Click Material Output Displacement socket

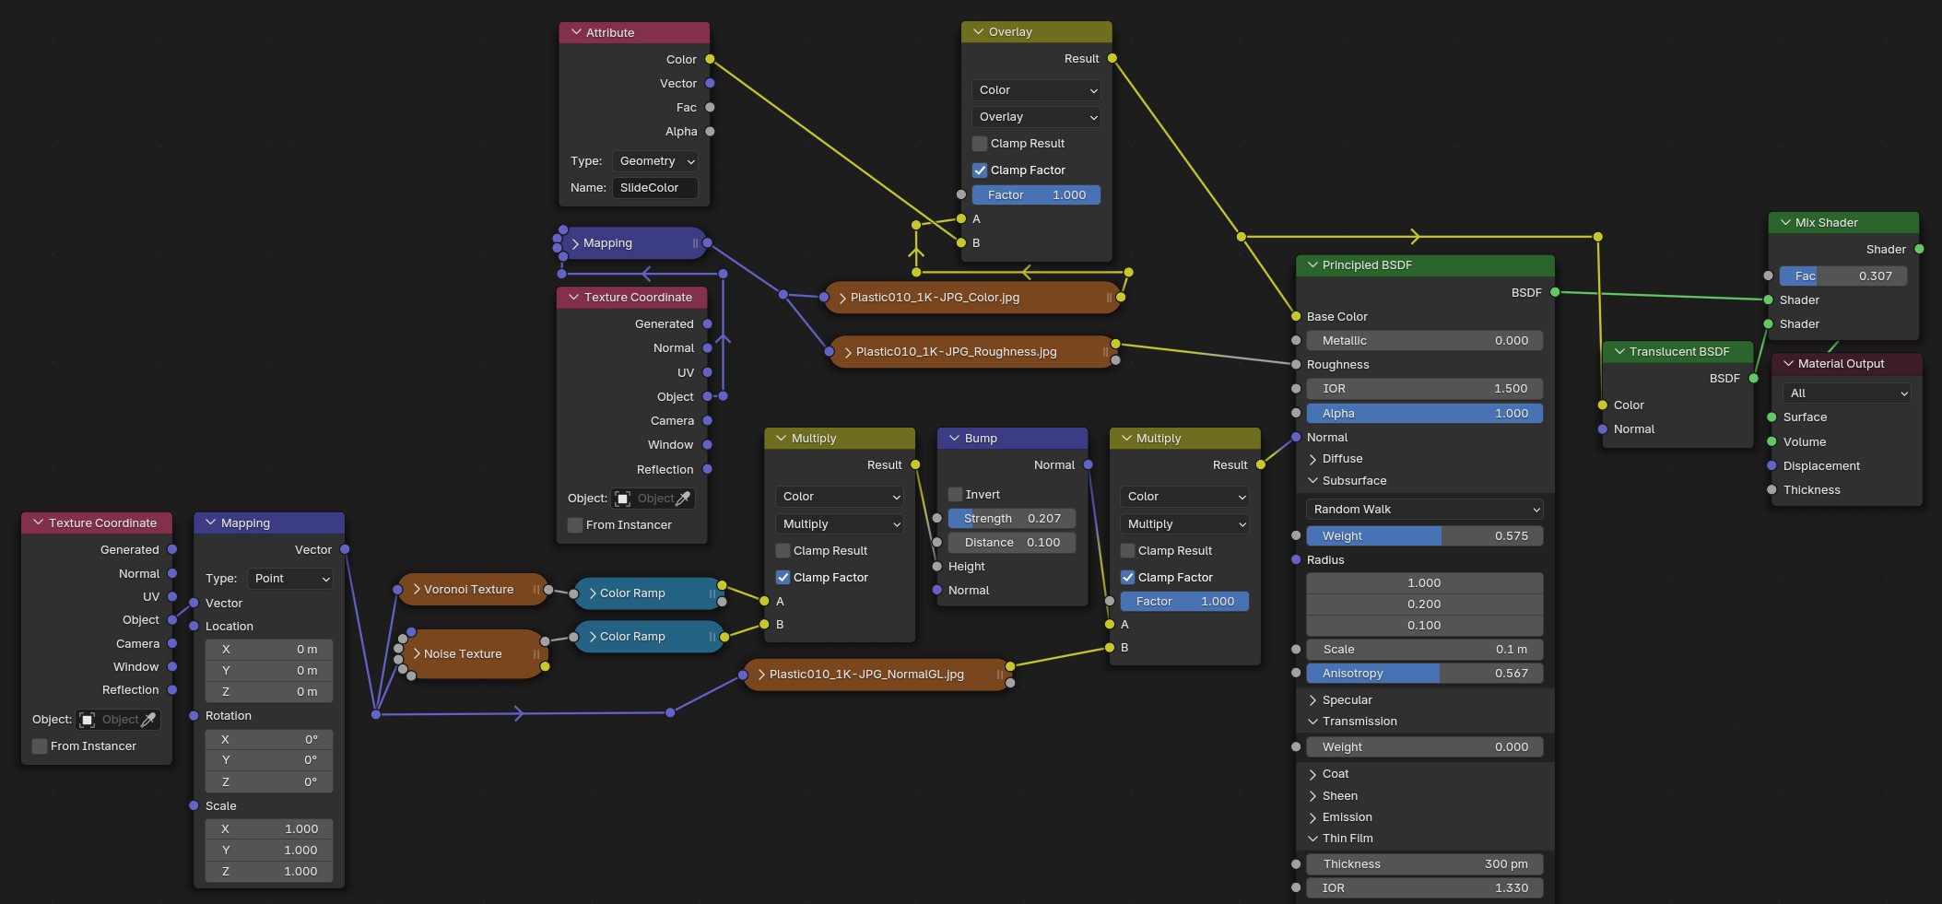1771,465
